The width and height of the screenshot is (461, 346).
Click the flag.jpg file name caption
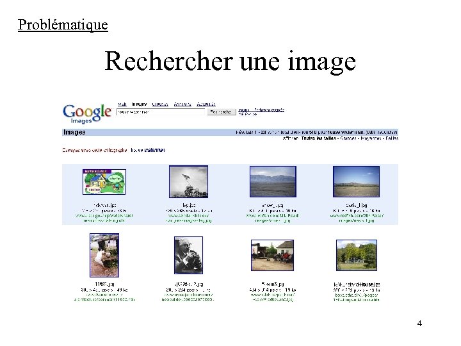pos(189,205)
